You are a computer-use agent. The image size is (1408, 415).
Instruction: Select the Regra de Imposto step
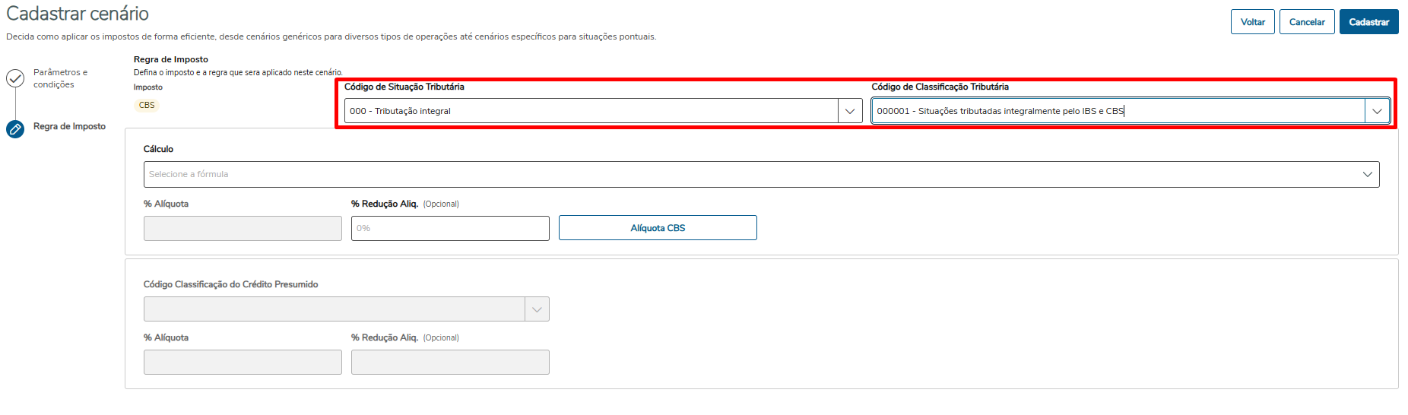pos(69,126)
